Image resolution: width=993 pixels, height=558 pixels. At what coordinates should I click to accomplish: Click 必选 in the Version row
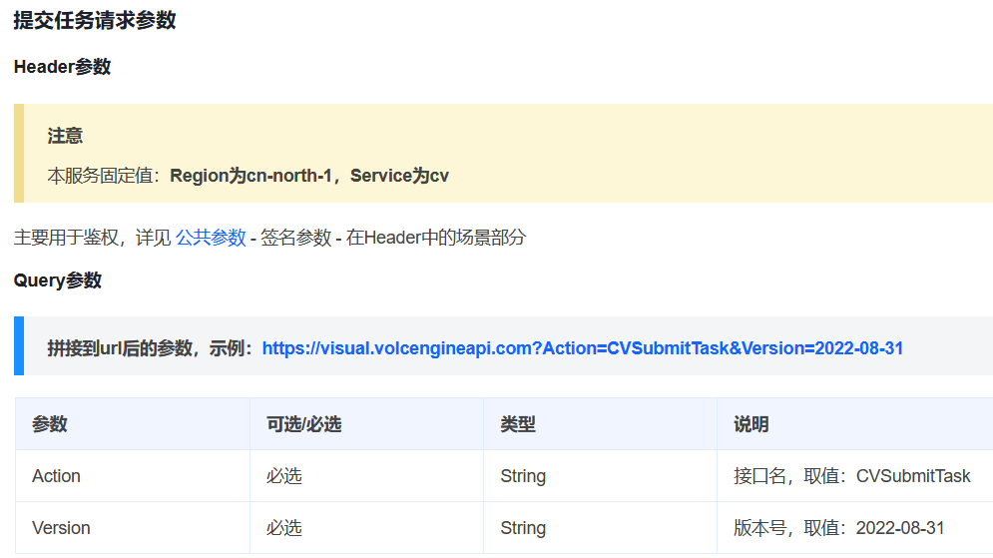[283, 528]
